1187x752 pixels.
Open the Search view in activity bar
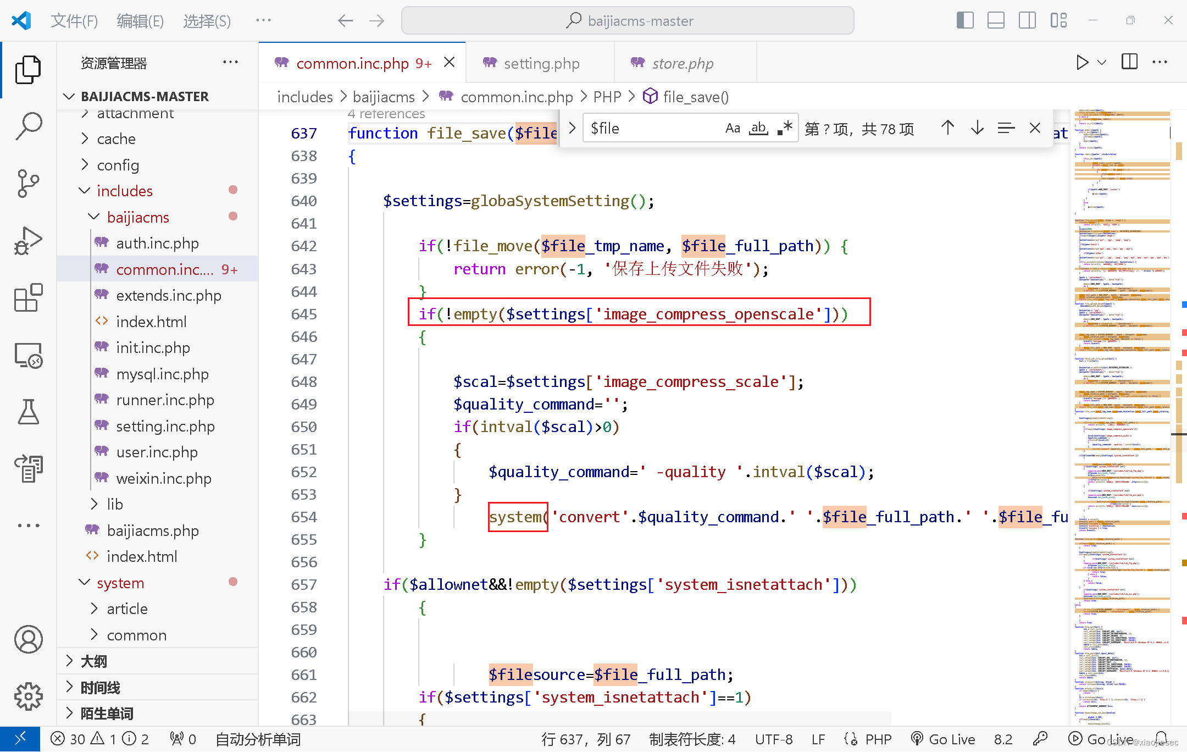[x=28, y=126]
